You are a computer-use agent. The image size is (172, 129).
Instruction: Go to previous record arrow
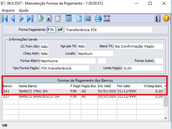pyautogui.click(x=13, y=19)
